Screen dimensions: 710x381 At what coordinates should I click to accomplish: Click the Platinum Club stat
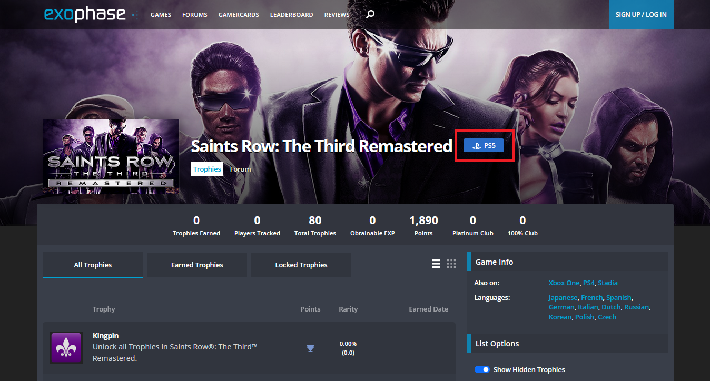(x=472, y=225)
